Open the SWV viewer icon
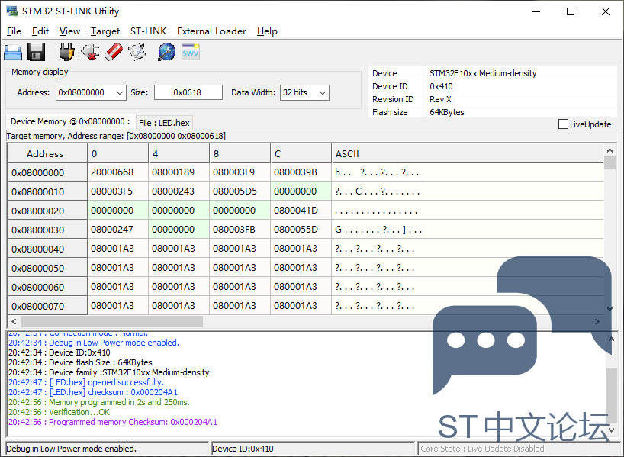624x457 pixels. pos(191,52)
